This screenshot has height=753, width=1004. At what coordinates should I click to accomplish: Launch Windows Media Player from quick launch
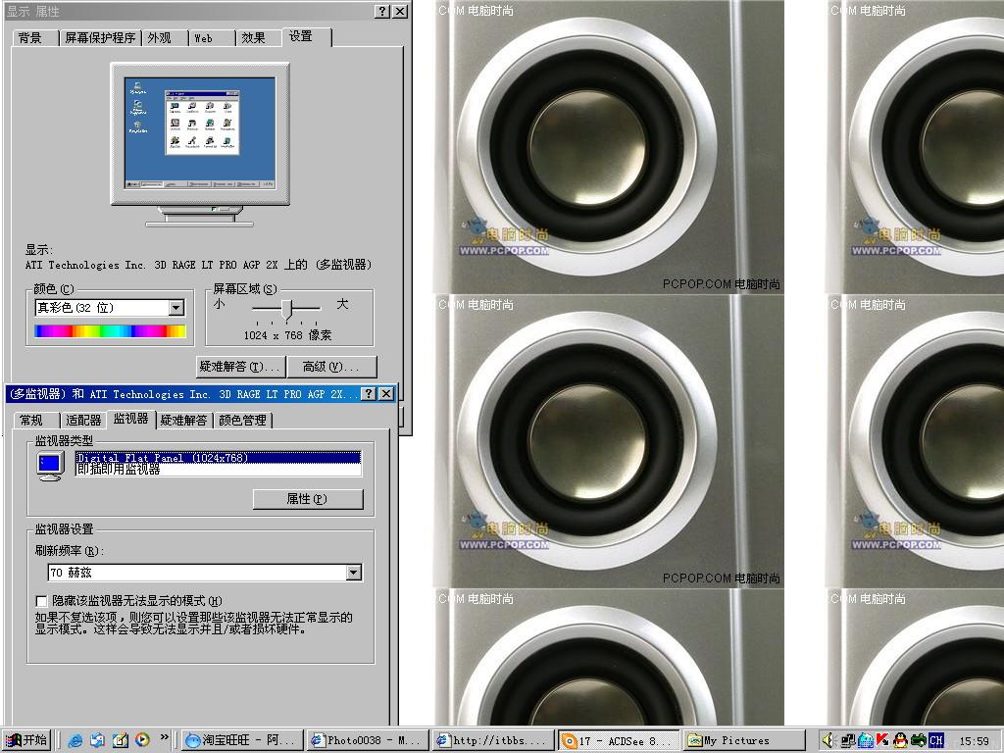click(x=142, y=740)
